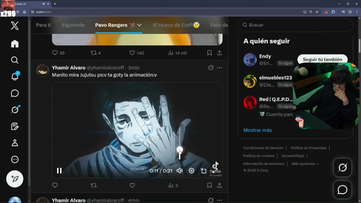Enable picture-in-picture on the video

click(x=203, y=171)
